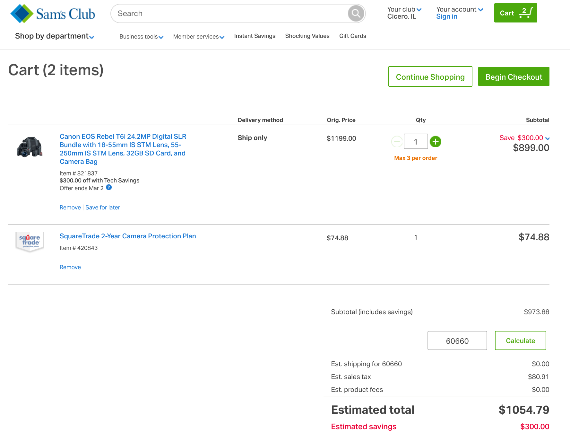Decrease camera quantity with minus icon
Screen dimensions: 570x433
pos(397,141)
